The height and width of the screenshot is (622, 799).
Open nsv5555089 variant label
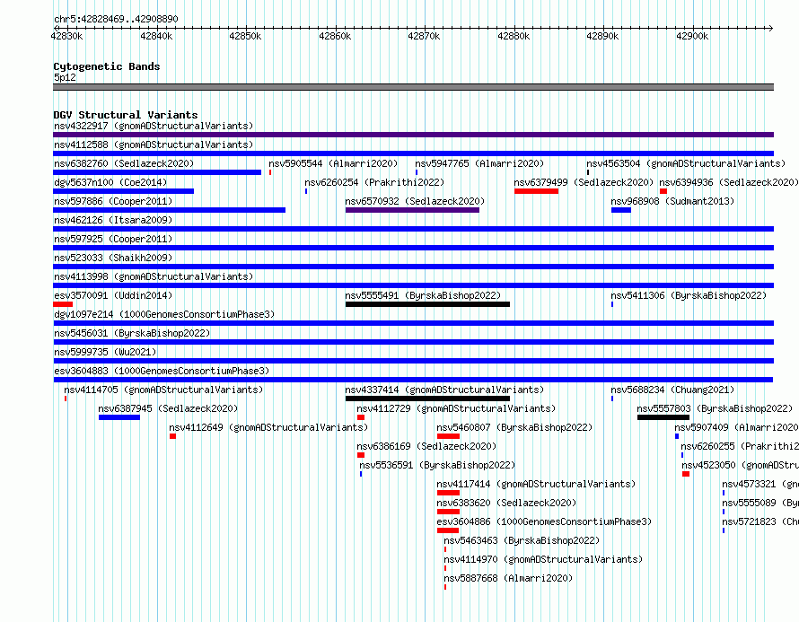(759, 503)
